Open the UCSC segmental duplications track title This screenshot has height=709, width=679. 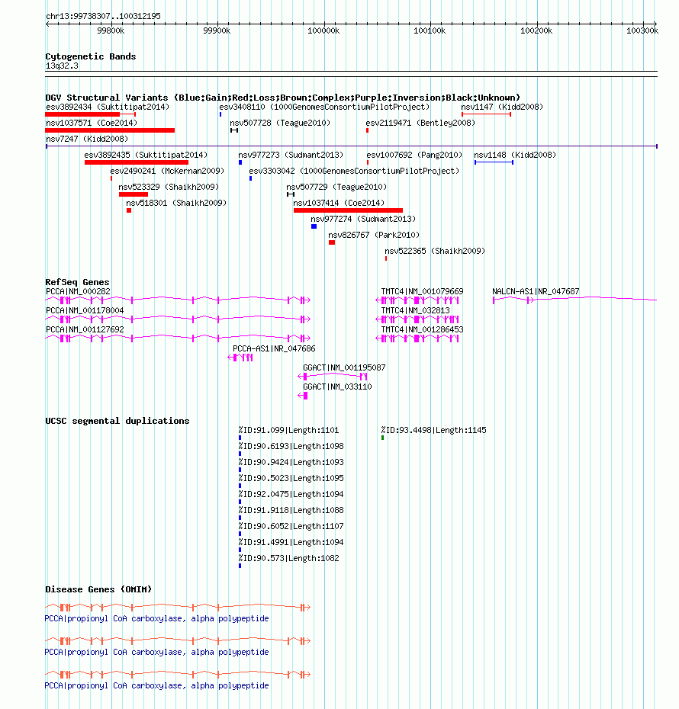(x=117, y=421)
